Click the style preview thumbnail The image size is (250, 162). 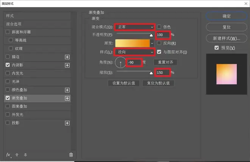[227, 74]
